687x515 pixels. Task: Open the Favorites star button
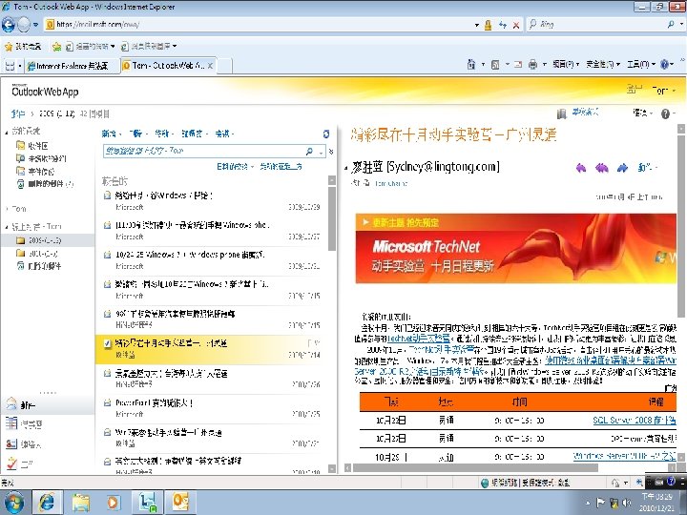(23, 46)
